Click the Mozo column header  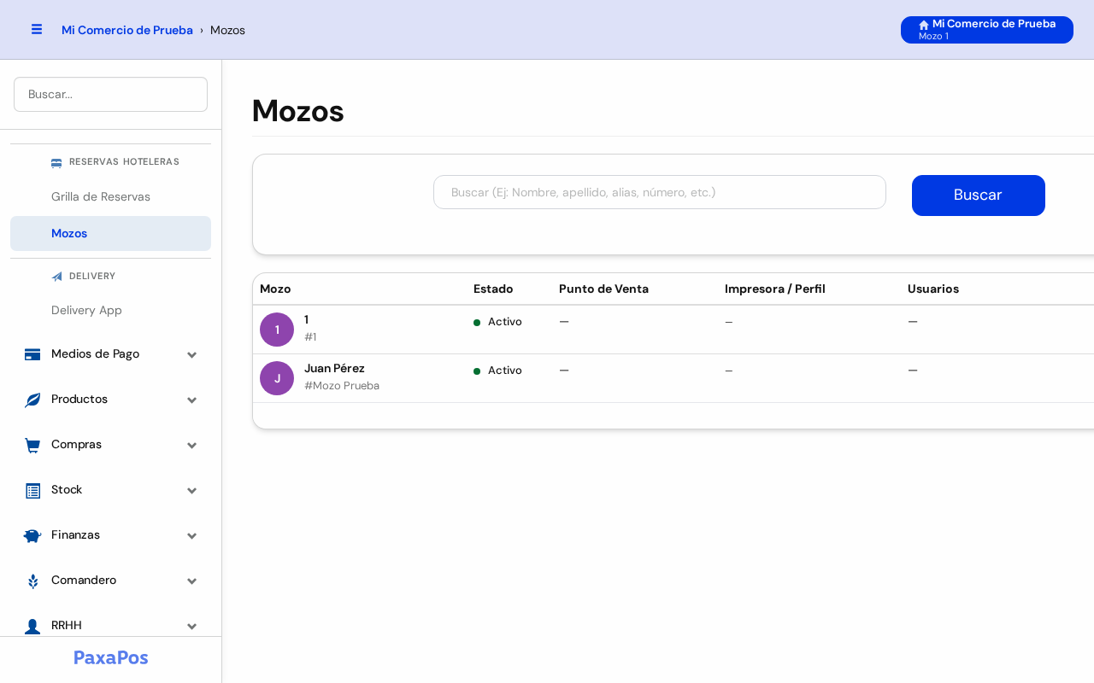tap(275, 289)
